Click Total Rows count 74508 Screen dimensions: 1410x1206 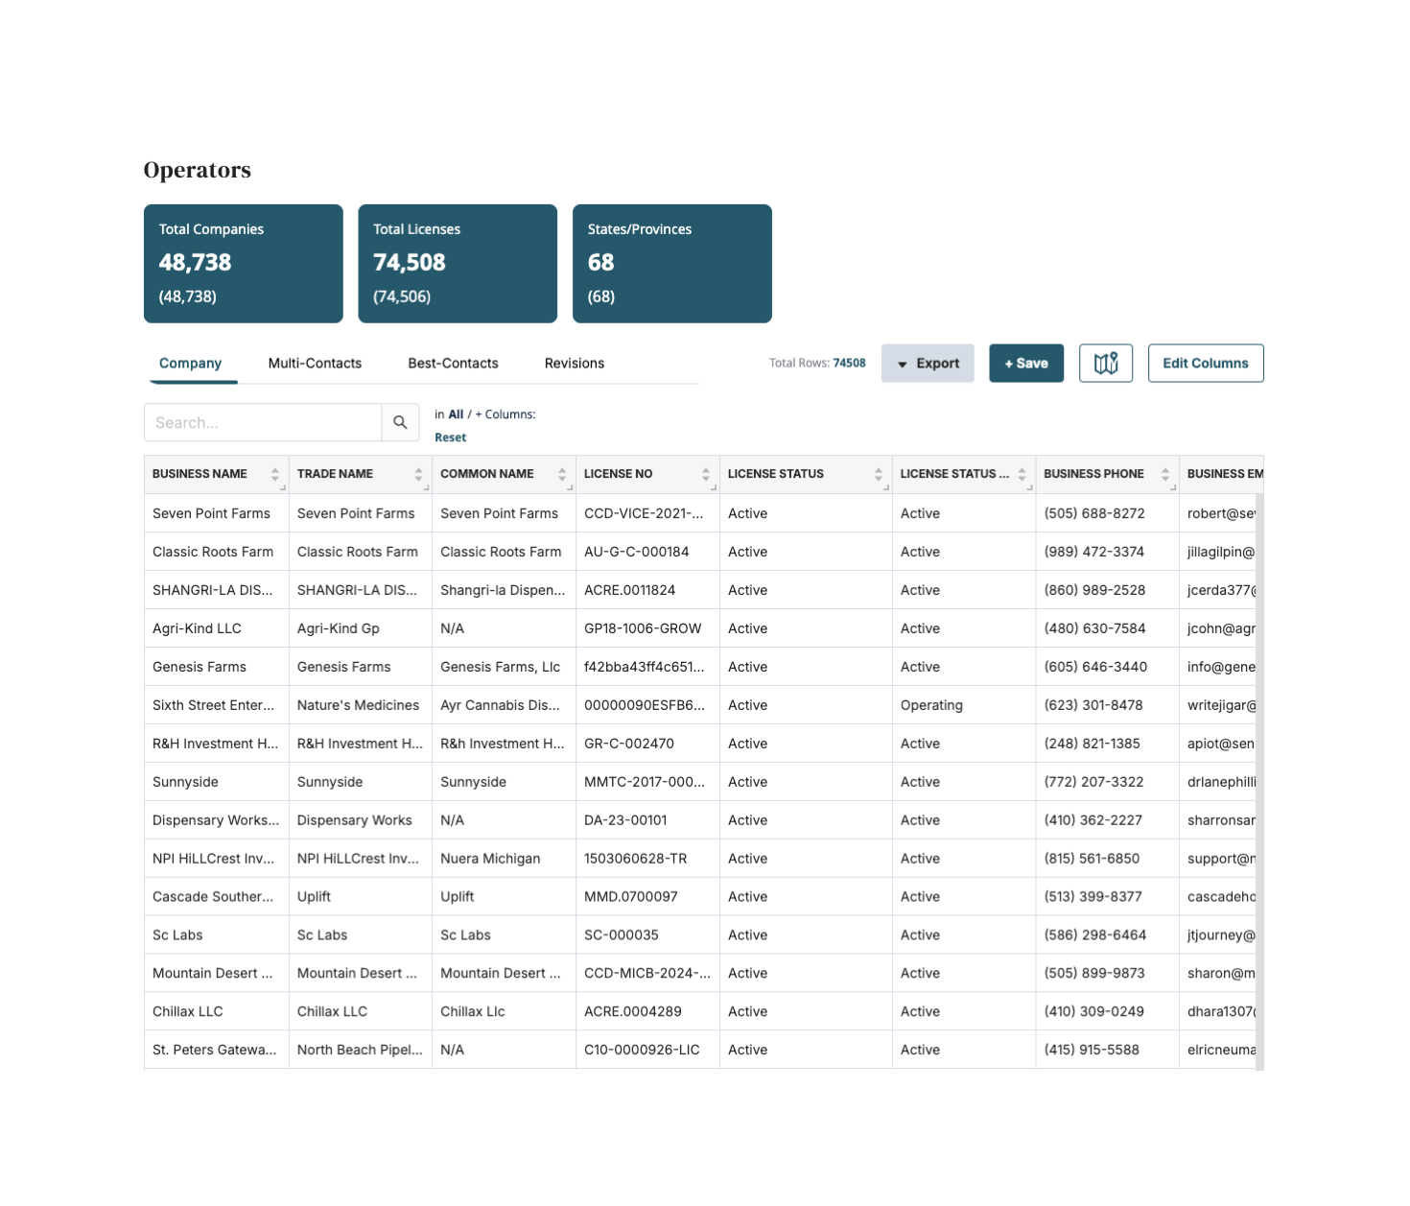(x=849, y=364)
